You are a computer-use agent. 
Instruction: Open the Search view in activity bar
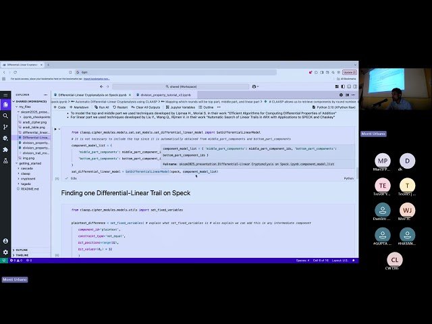[5, 116]
